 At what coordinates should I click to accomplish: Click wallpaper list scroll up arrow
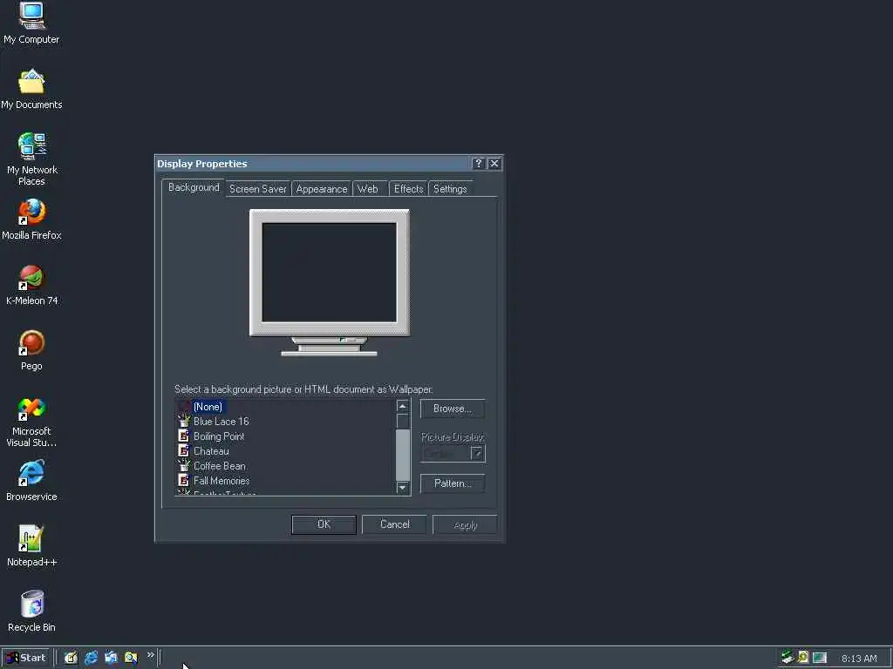[403, 406]
